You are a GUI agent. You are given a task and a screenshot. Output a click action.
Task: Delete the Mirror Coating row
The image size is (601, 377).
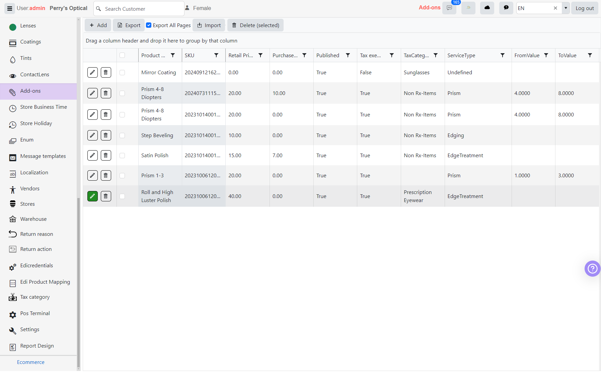(106, 72)
